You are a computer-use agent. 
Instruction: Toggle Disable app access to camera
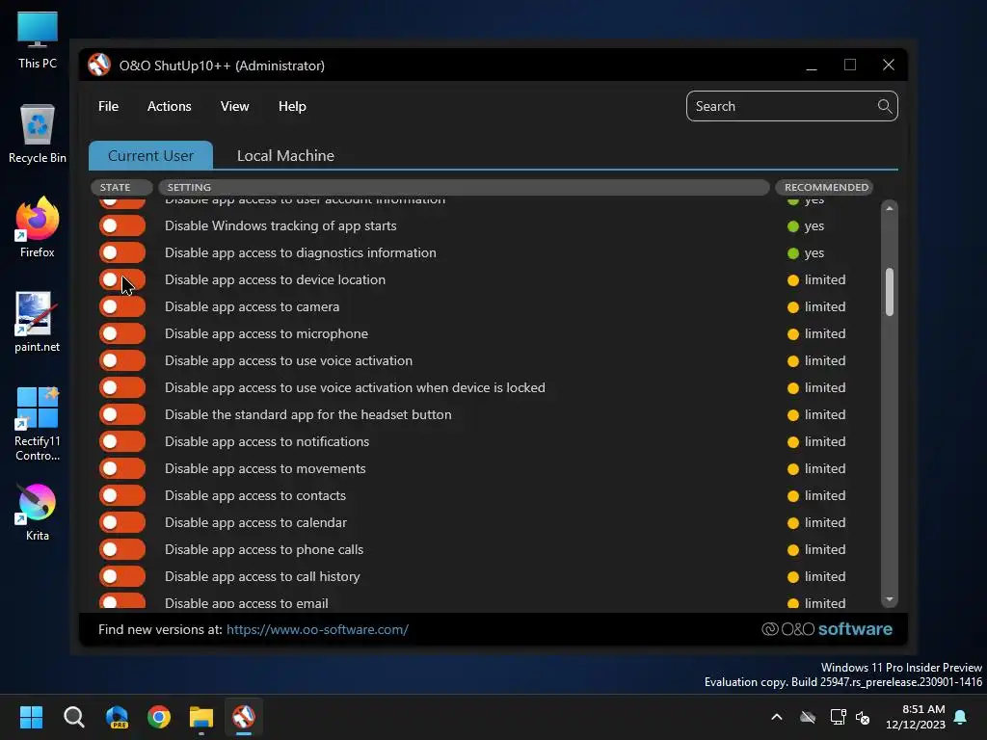coord(122,307)
